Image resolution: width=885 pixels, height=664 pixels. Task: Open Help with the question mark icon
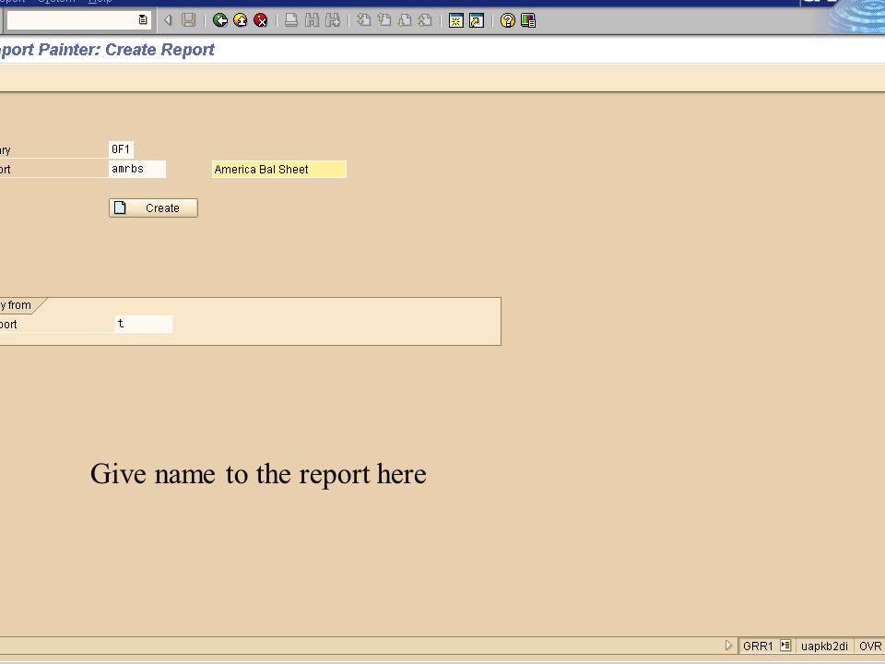tap(506, 19)
